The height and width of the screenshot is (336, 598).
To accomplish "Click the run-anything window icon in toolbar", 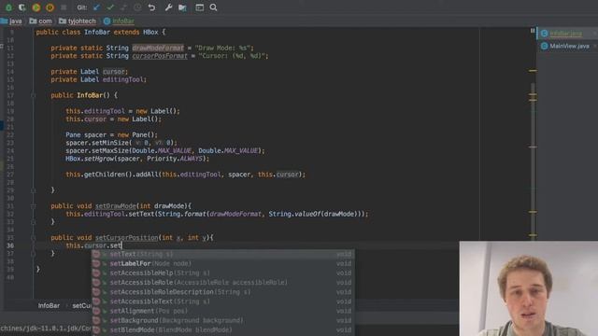I will (199, 7).
